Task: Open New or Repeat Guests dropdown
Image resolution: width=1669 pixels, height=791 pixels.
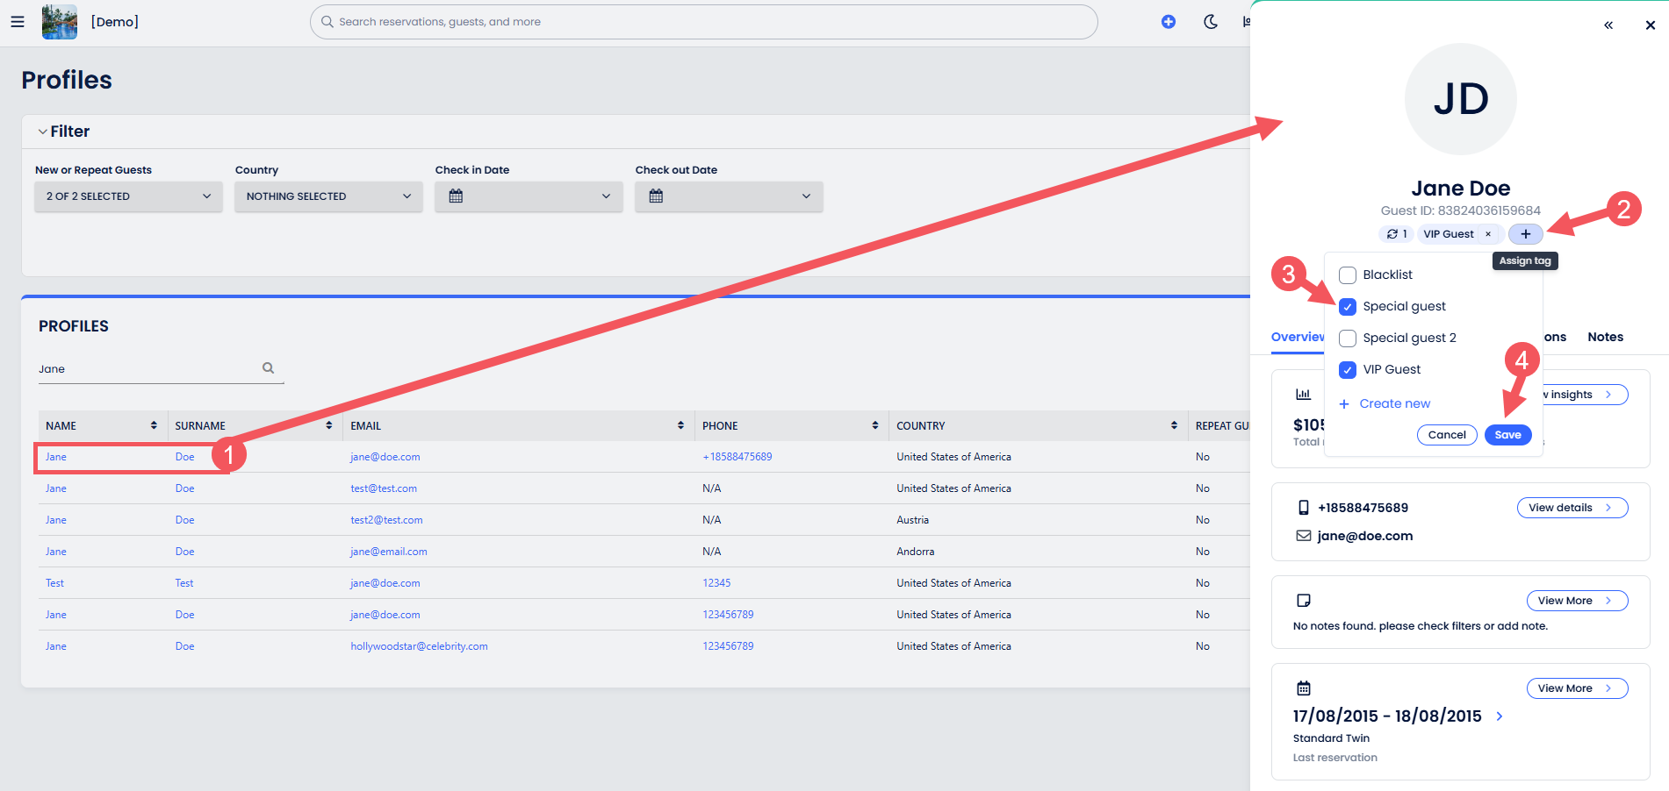Action: point(128,196)
